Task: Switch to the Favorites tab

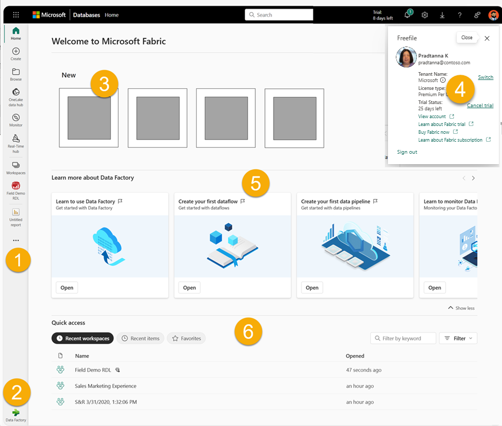Action: [x=186, y=338]
